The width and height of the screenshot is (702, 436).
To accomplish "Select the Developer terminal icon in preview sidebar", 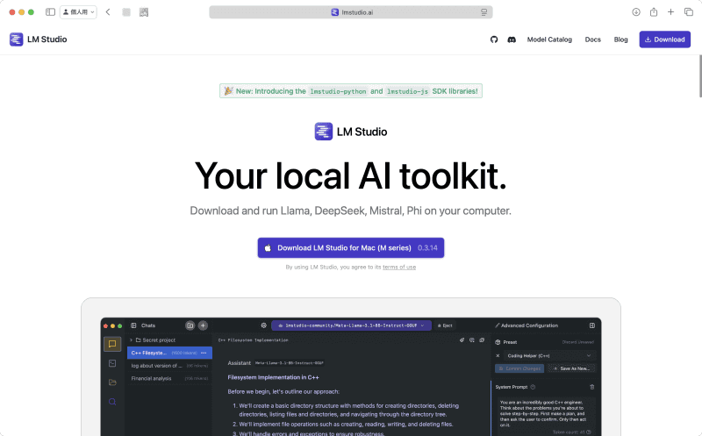I will coord(112,363).
